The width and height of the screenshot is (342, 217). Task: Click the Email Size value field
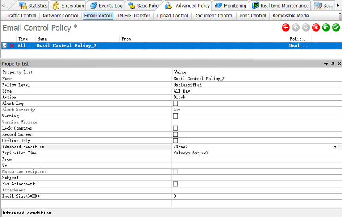coord(256,197)
